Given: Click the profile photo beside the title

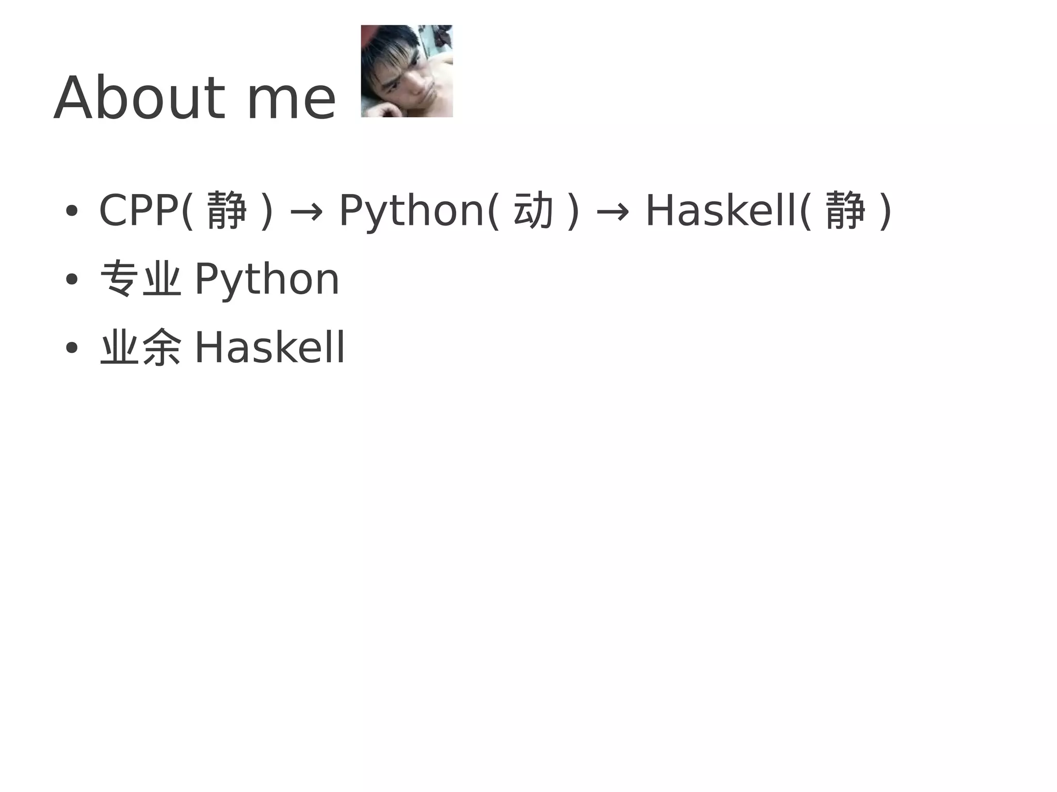Looking at the screenshot, I should [x=407, y=71].
